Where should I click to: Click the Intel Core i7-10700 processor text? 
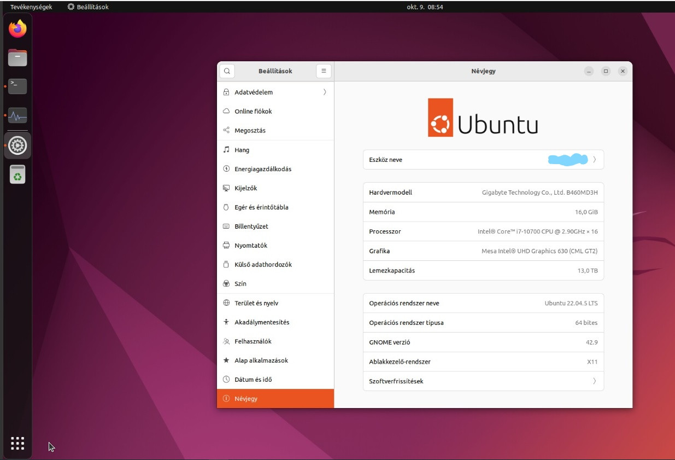(x=538, y=231)
